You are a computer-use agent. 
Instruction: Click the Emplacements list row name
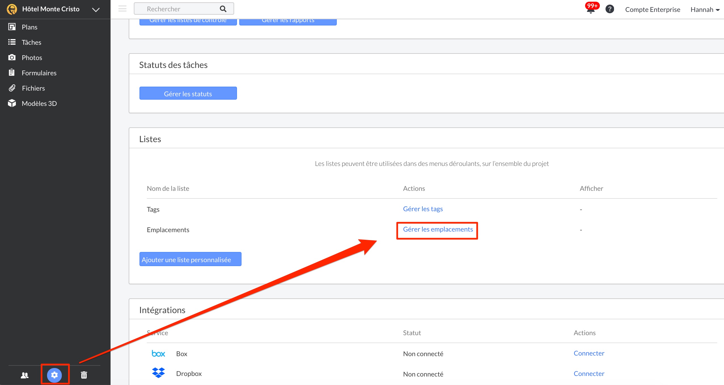click(x=168, y=230)
